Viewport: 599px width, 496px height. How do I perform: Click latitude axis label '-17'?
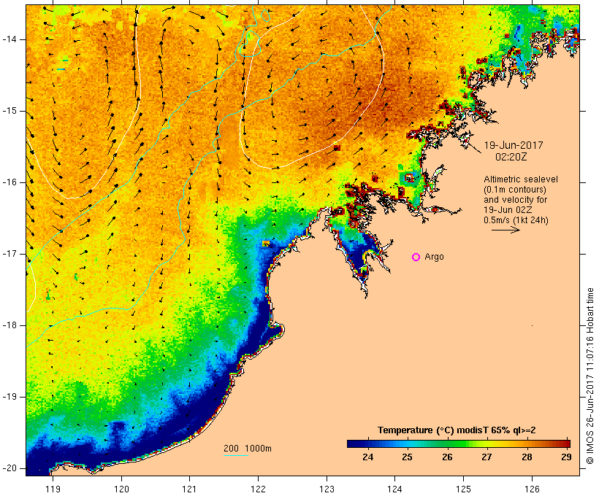pyautogui.click(x=9, y=254)
